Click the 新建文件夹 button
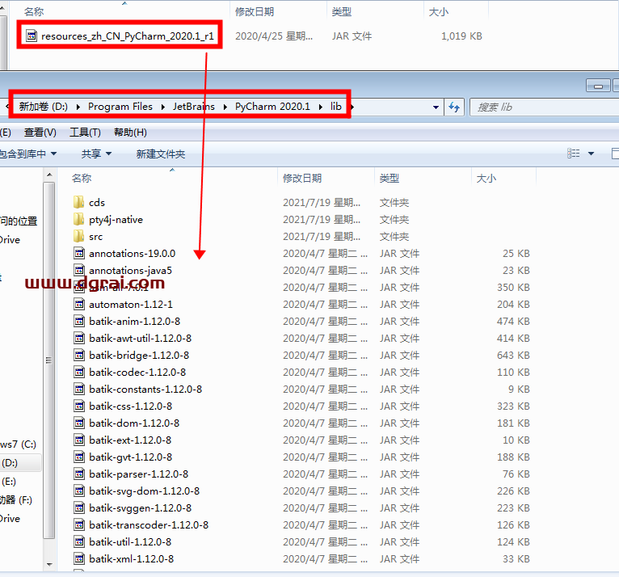The width and height of the screenshot is (619, 577). pyautogui.click(x=160, y=154)
